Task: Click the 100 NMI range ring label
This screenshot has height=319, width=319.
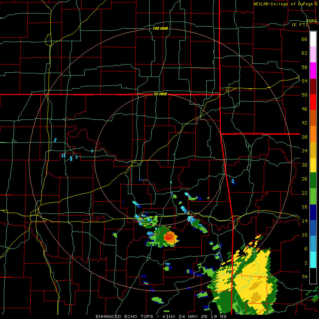Action: [x=160, y=28]
